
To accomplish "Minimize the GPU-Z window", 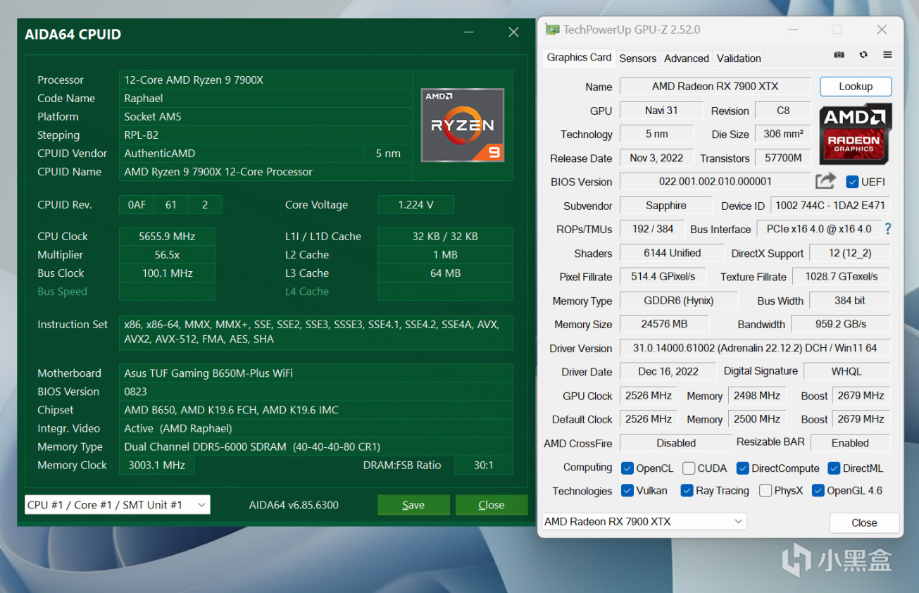I will tap(794, 30).
